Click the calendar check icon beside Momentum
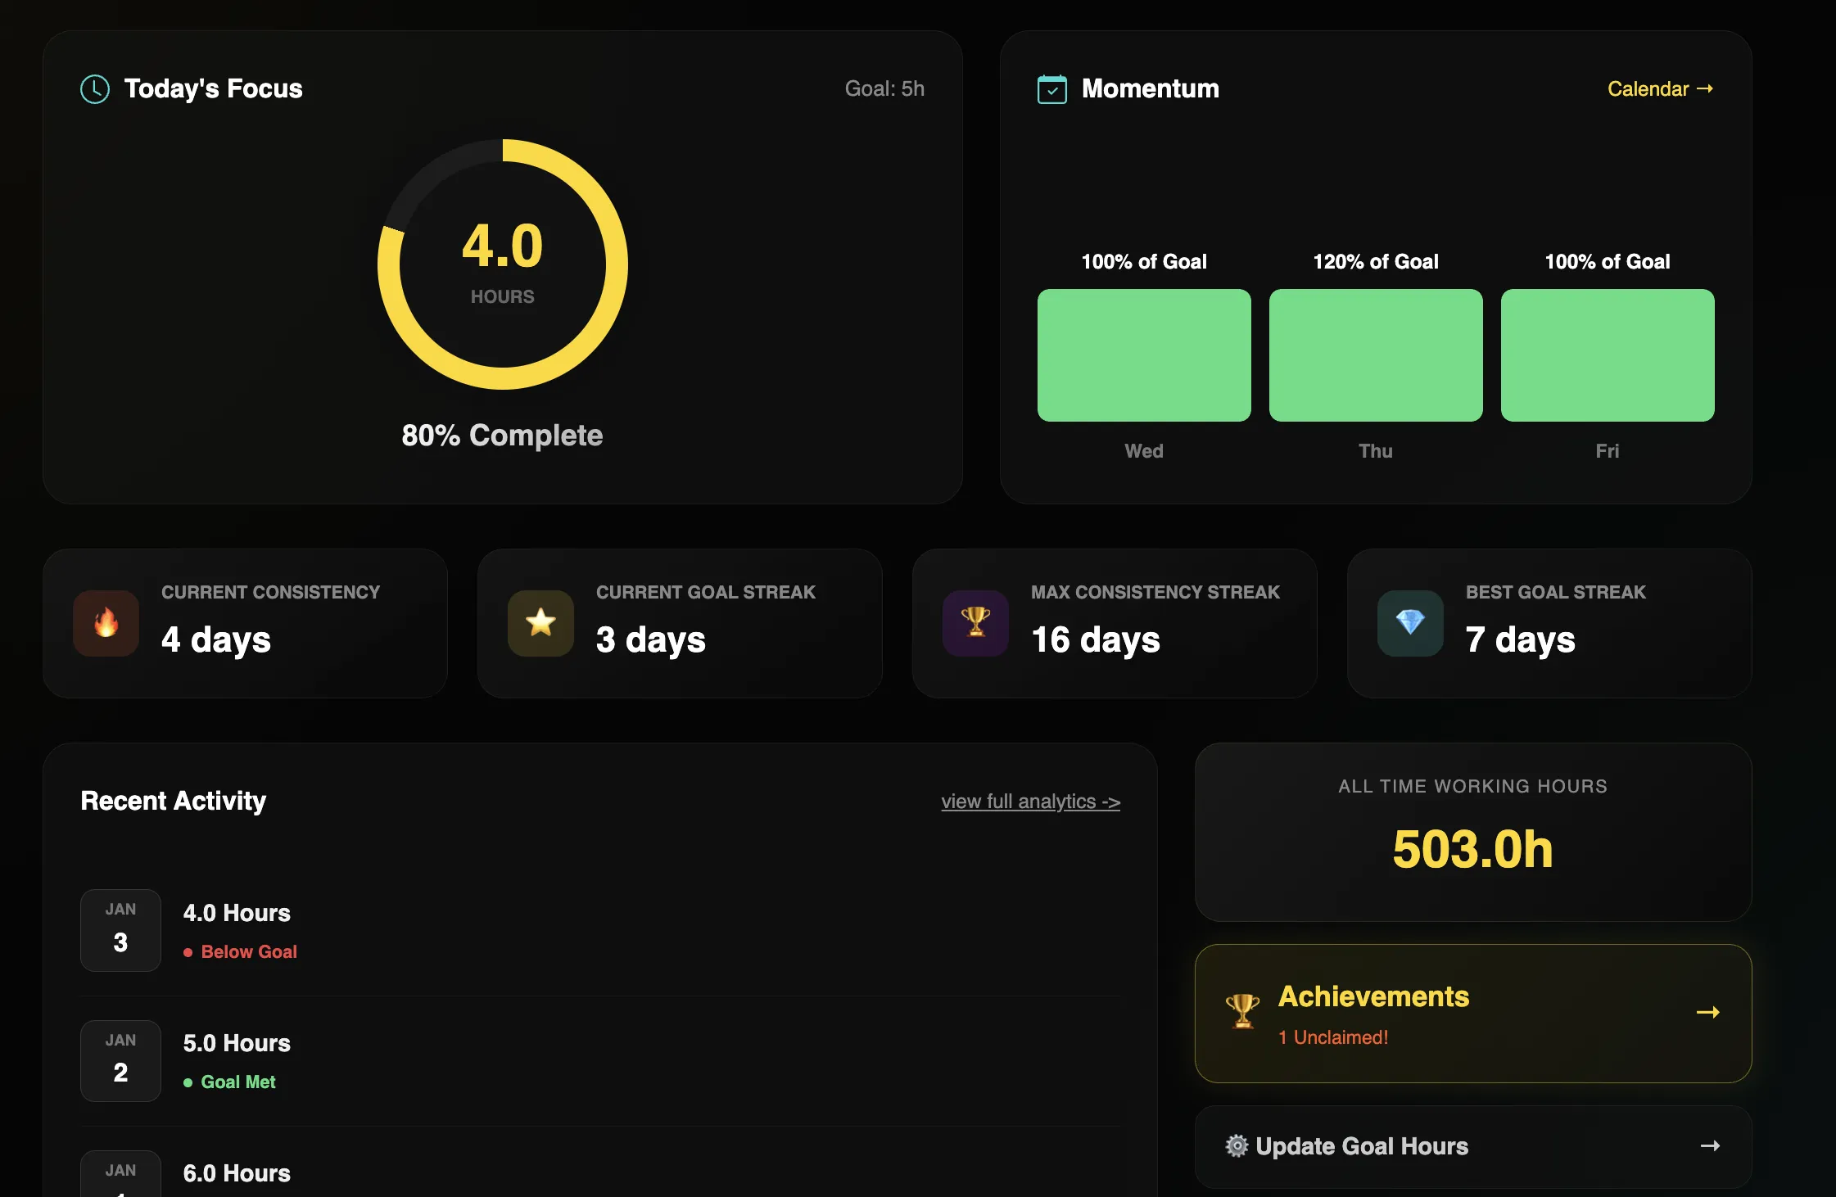This screenshot has width=1836, height=1197. pyautogui.click(x=1051, y=89)
